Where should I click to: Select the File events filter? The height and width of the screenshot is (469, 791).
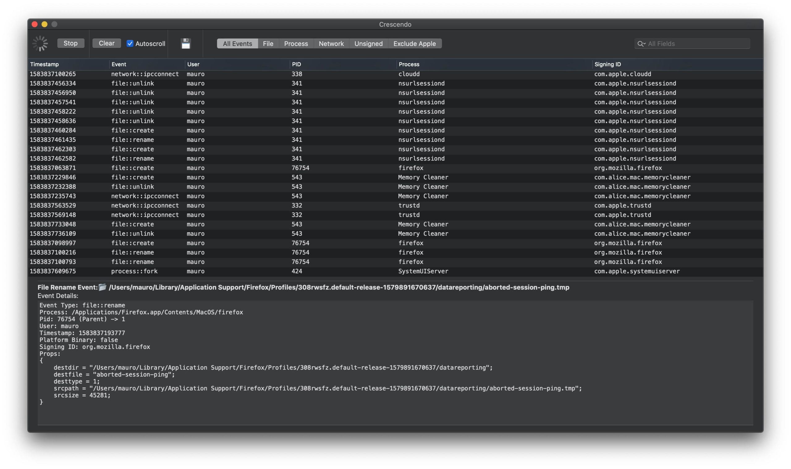(x=268, y=44)
